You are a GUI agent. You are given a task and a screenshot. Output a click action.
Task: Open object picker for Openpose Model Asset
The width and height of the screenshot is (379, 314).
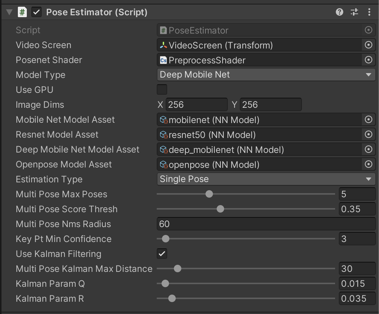click(368, 164)
